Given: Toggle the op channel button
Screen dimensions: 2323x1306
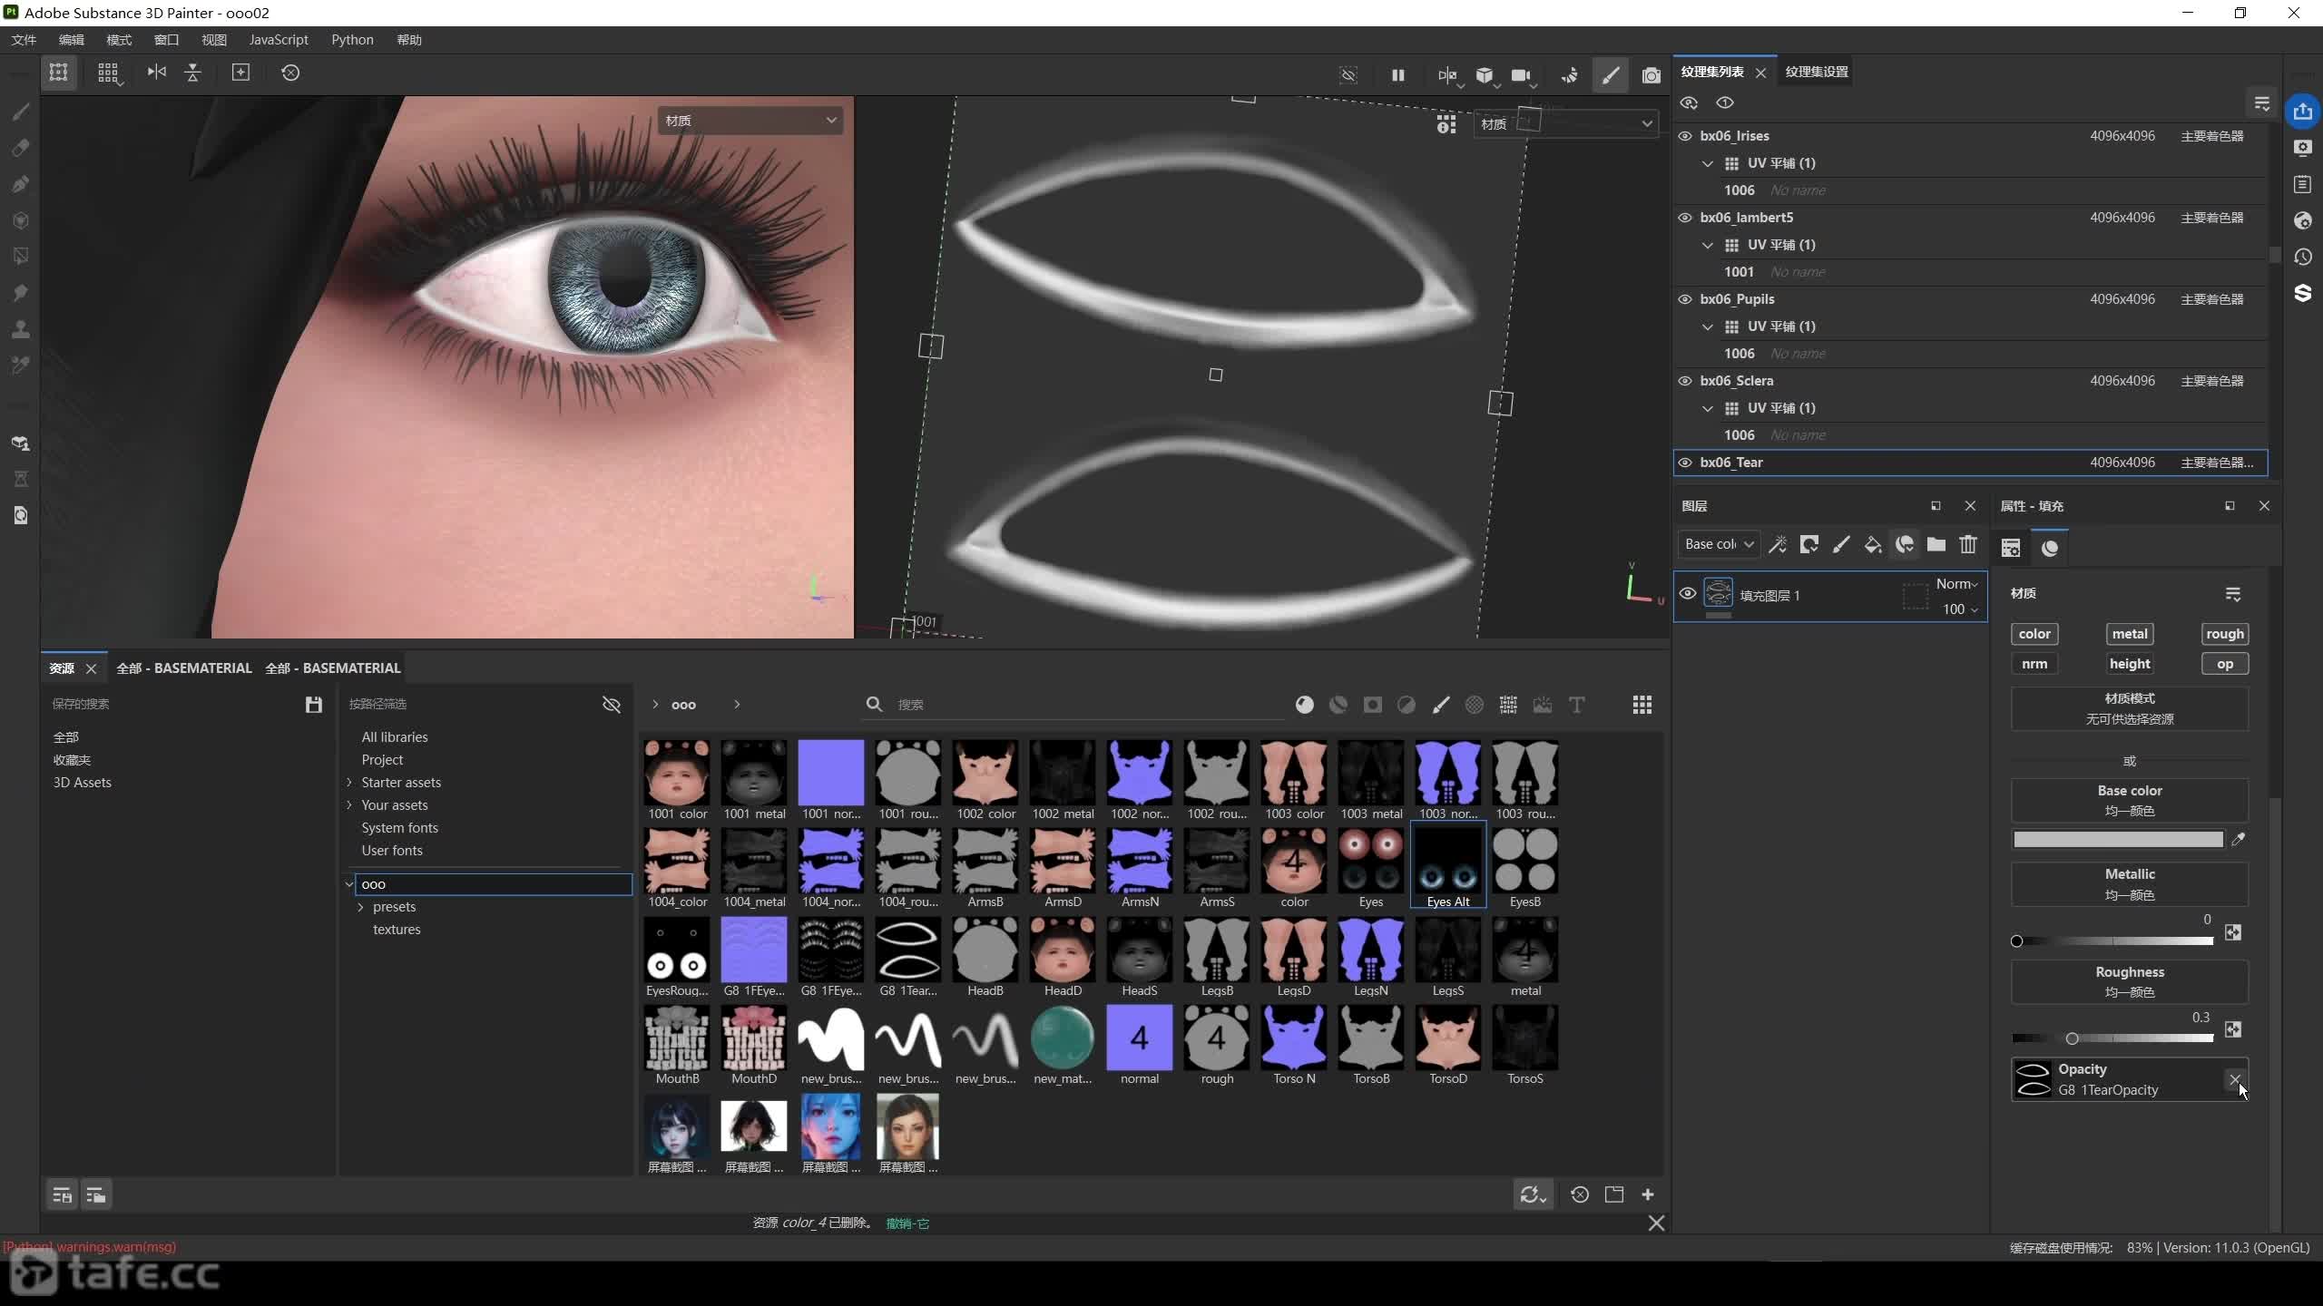Looking at the screenshot, I should click(x=2225, y=664).
